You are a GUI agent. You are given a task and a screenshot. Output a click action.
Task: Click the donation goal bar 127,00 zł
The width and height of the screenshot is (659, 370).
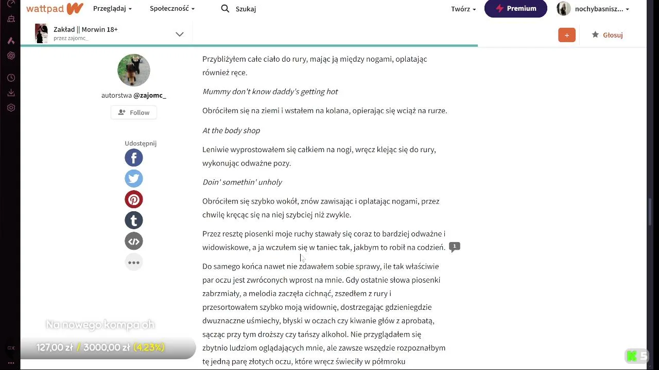click(108, 347)
